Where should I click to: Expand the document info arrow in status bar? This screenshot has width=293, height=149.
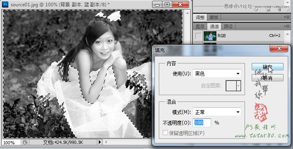pos(100,142)
